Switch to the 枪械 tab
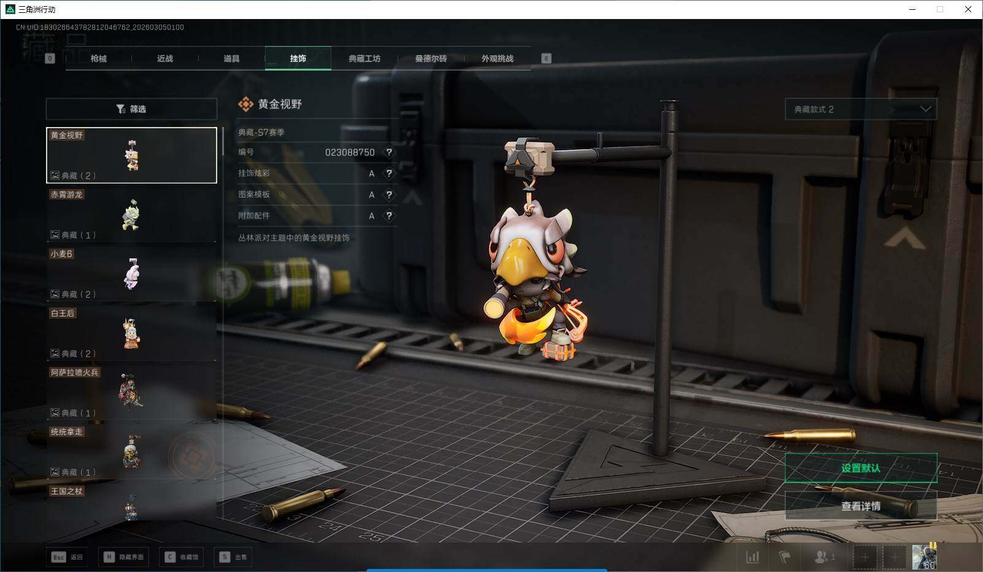 coord(99,58)
